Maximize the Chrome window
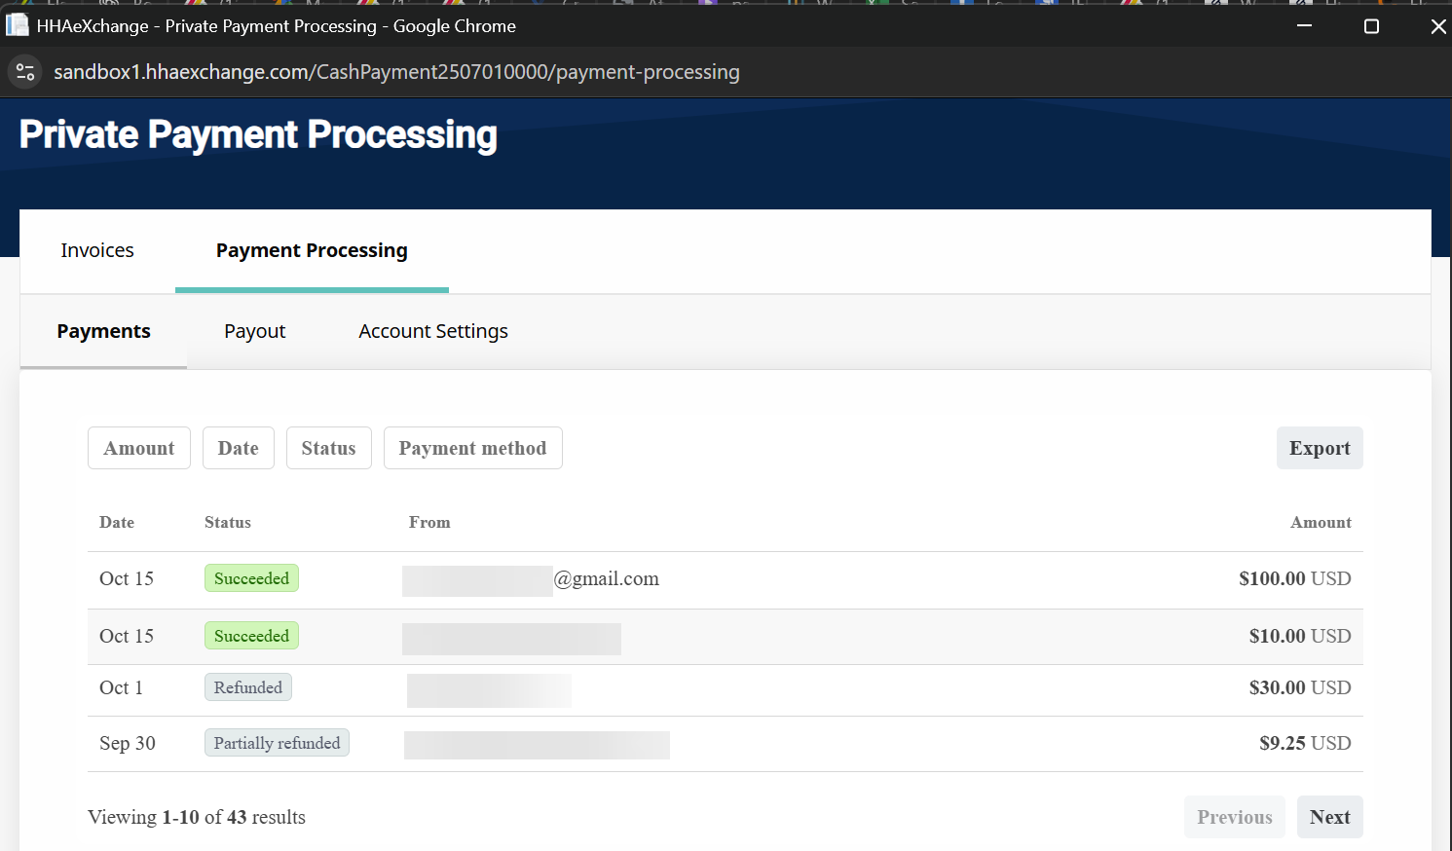The width and height of the screenshot is (1452, 851). pyautogui.click(x=1371, y=26)
